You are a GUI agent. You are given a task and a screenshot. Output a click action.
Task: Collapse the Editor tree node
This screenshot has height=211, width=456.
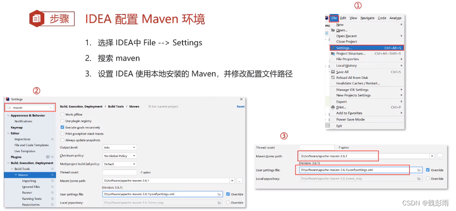pos(8,134)
